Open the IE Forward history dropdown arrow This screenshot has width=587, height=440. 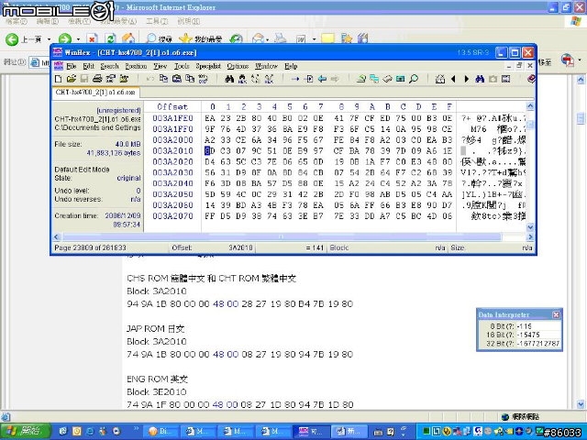point(78,38)
